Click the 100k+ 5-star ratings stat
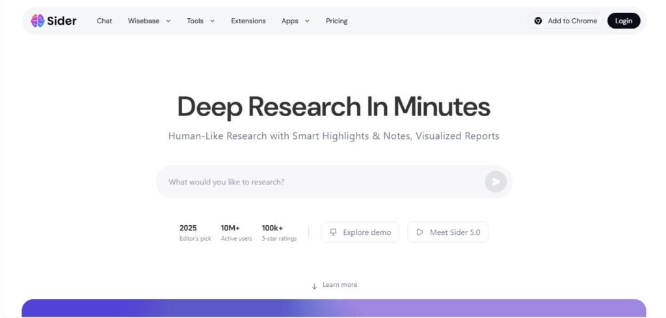The image size is (666, 318). pyautogui.click(x=279, y=232)
